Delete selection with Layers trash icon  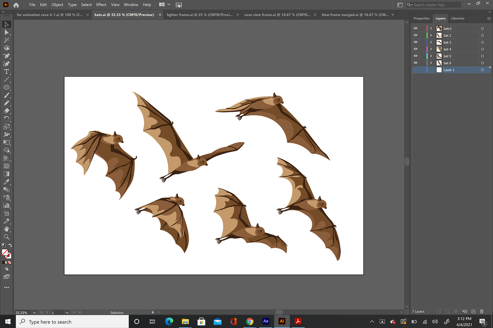(x=482, y=311)
